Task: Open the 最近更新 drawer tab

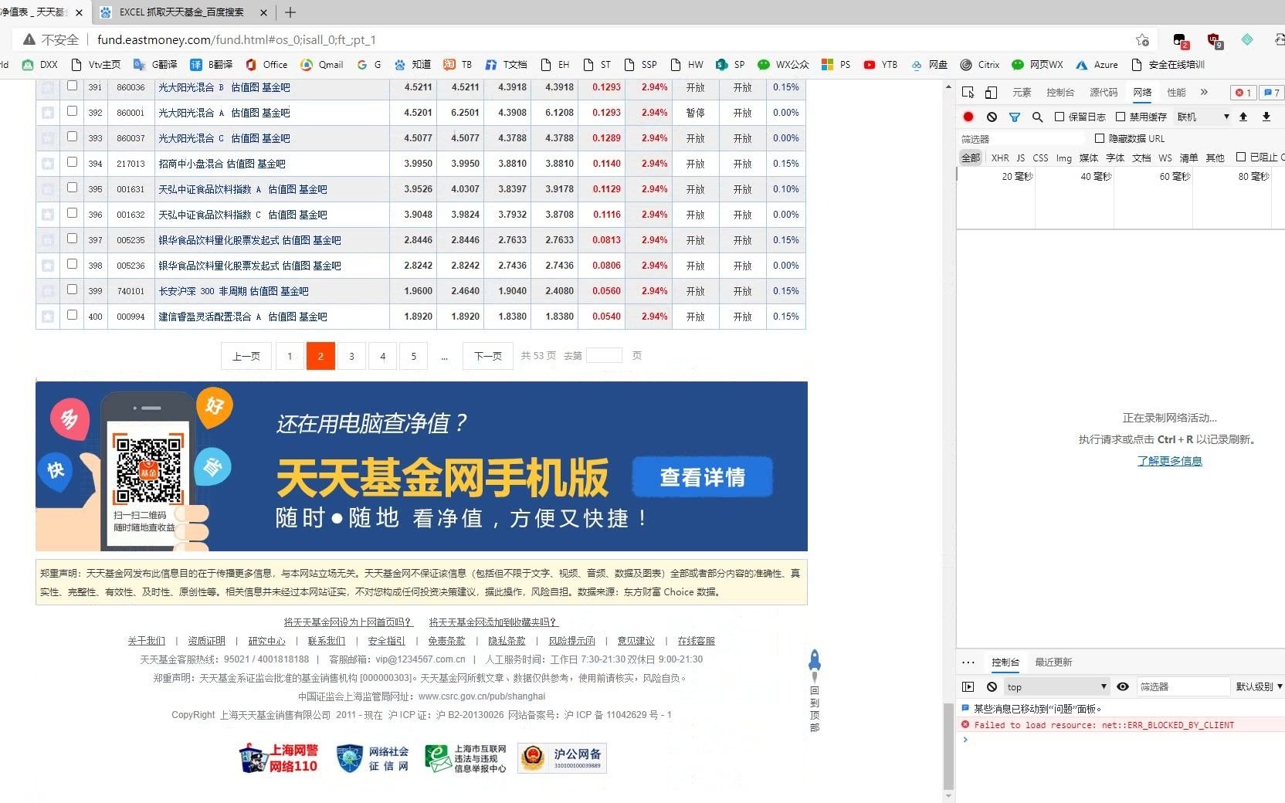Action: (x=1053, y=662)
